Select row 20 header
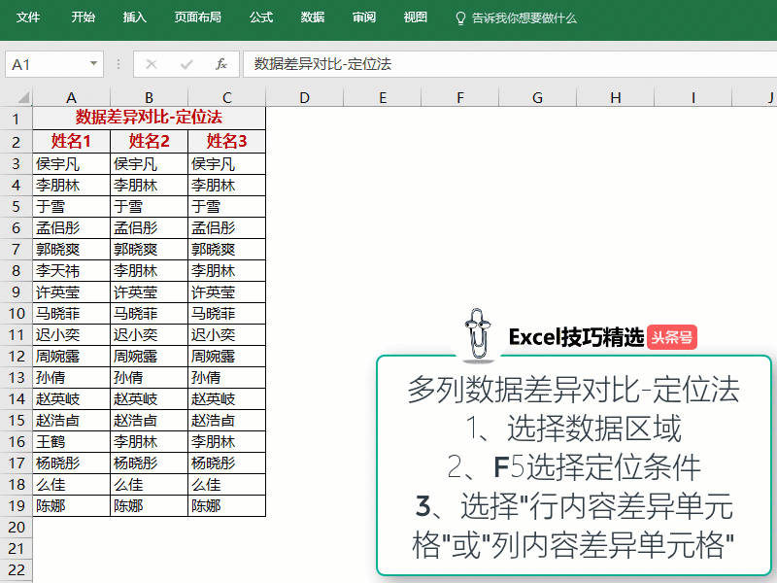Image resolution: width=777 pixels, height=583 pixels. (16, 527)
